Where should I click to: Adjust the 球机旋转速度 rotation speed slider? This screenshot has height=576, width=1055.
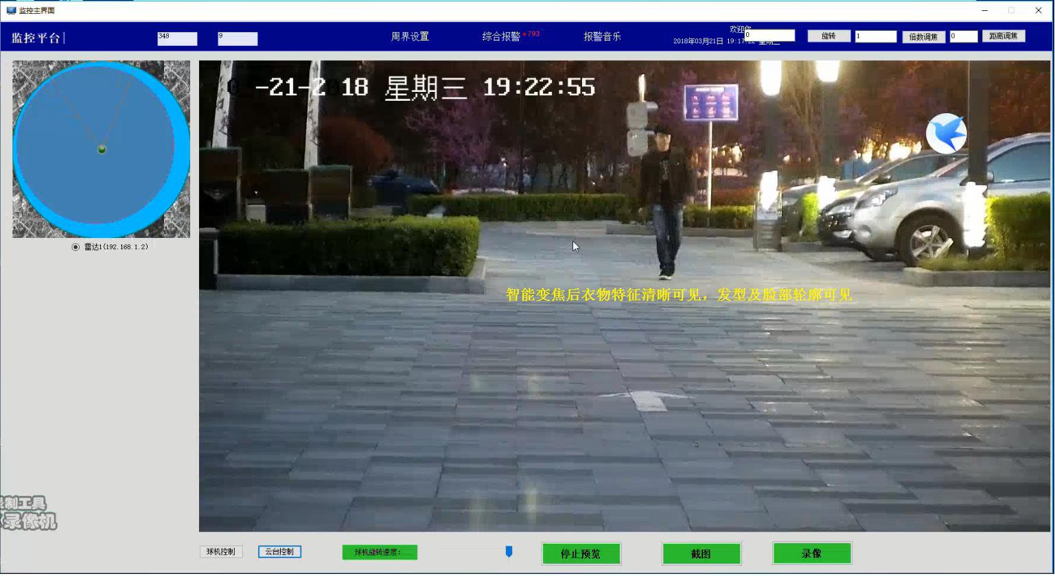[x=508, y=551]
